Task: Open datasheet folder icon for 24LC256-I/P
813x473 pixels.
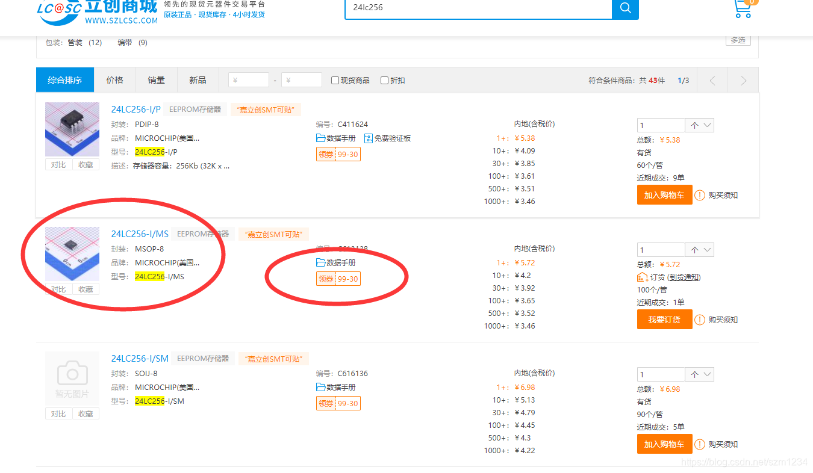Action: pos(320,138)
